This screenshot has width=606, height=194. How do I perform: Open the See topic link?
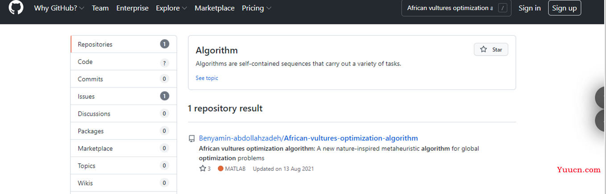(207, 78)
